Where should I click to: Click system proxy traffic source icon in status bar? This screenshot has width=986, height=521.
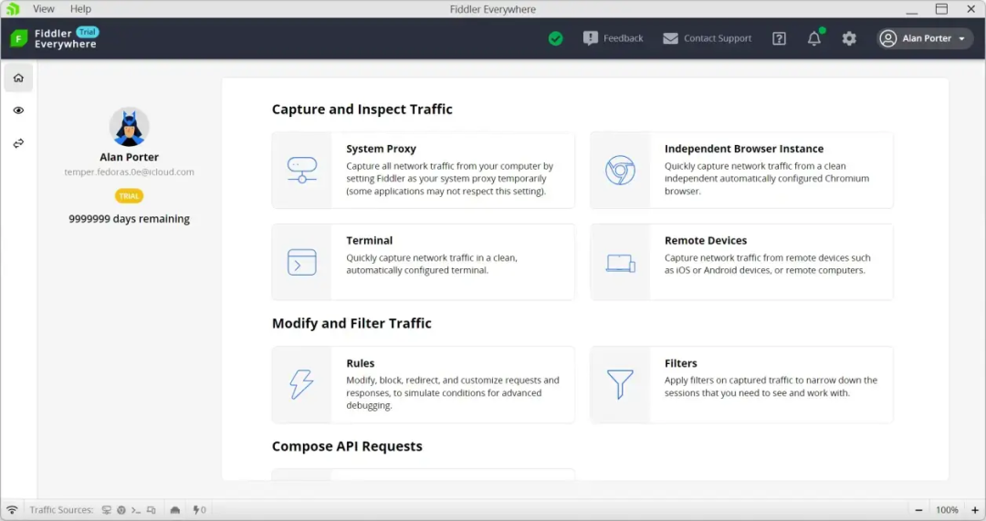106,510
